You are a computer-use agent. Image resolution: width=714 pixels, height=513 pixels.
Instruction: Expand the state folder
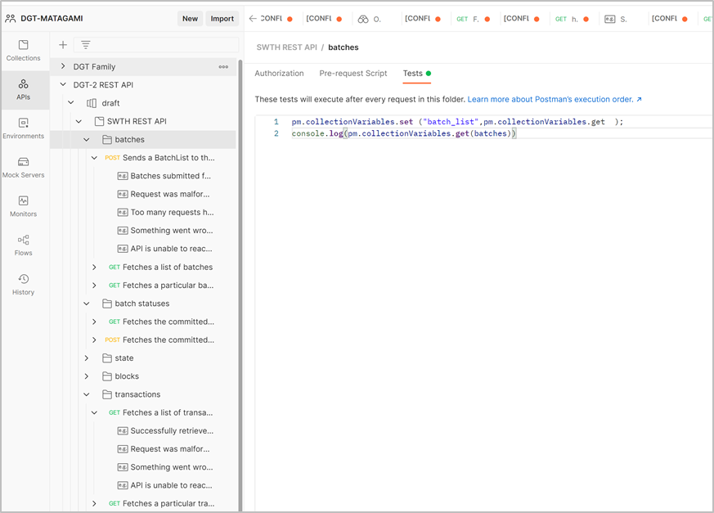[x=87, y=358]
